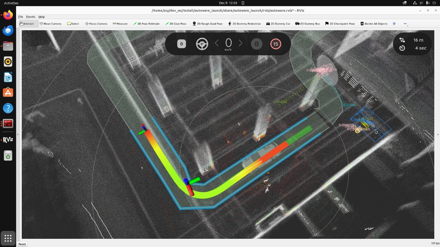Image resolution: width=440 pixels, height=247 pixels.
Task: Open the File menu
Action: 20,17
